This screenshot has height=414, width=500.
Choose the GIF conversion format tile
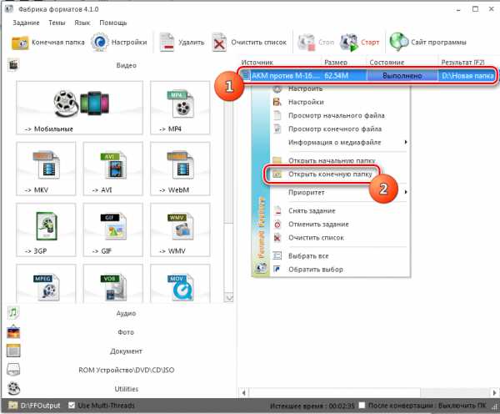click(x=113, y=230)
